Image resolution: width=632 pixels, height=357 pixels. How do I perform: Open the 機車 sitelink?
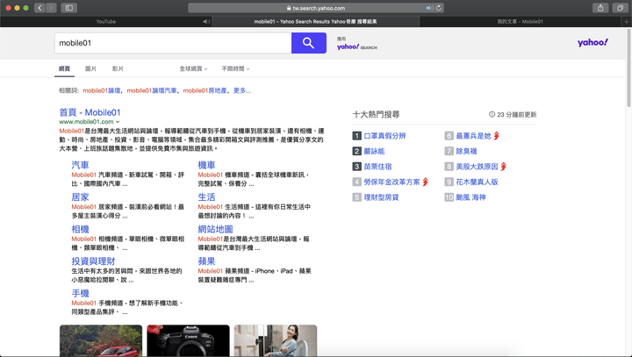[x=206, y=165]
